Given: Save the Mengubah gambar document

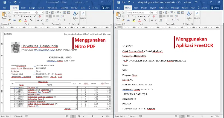Looking at the screenshot, I should pos(119,2).
